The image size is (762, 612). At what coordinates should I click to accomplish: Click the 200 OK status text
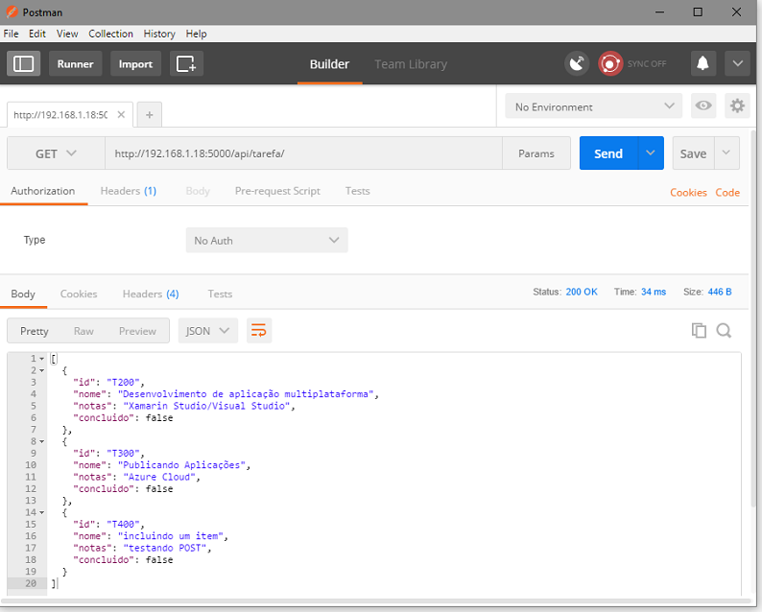tap(582, 292)
